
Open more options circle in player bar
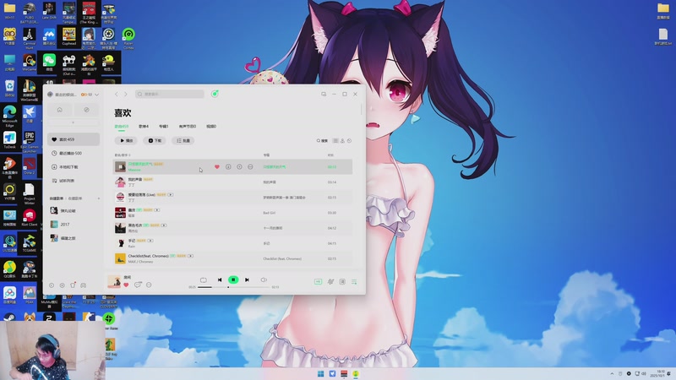[149, 285]
